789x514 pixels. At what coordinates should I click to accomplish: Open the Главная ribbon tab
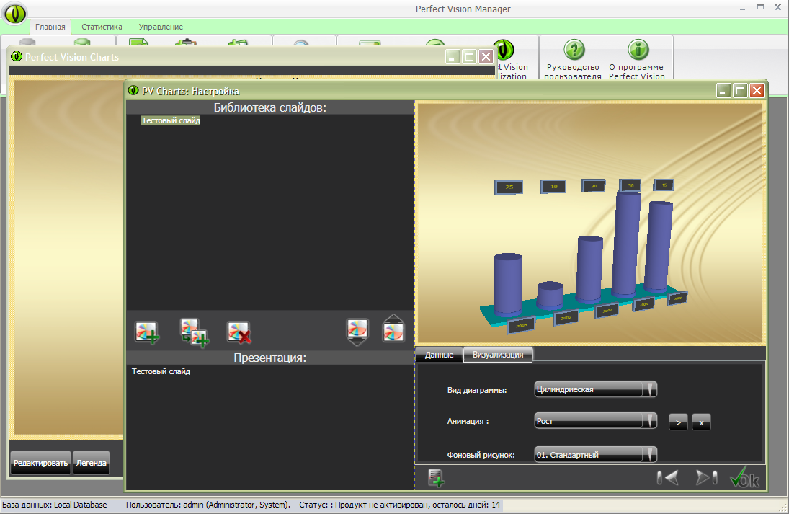pyautogui.click(x=50, y=27)
